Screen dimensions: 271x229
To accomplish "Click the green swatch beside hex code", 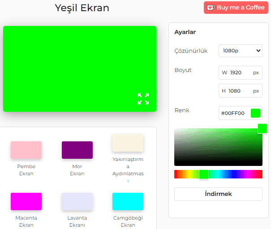I will click(x=255, y=113).
